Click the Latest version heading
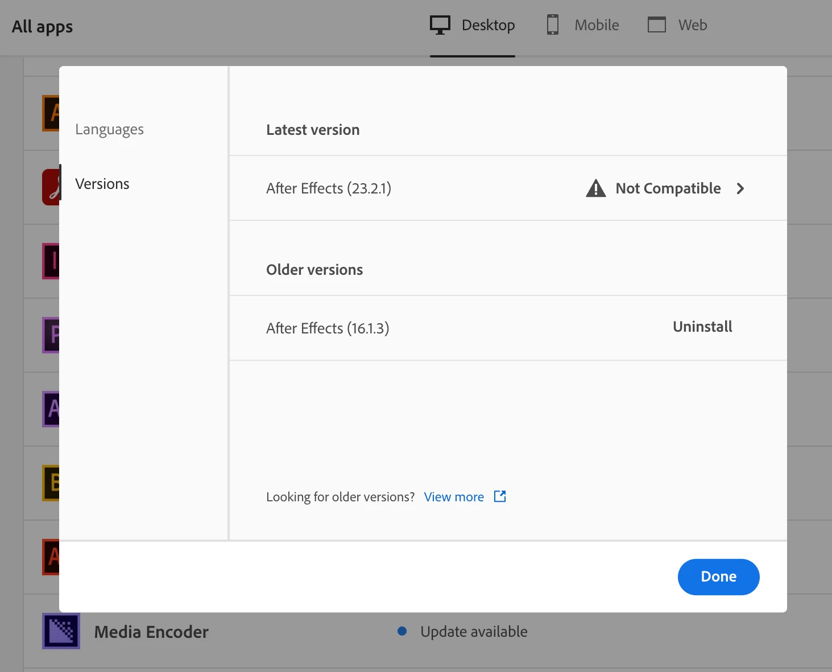Image resolution: width=832 pixels, height=672 pixels. pyautogui.click(x=313, y=130)
